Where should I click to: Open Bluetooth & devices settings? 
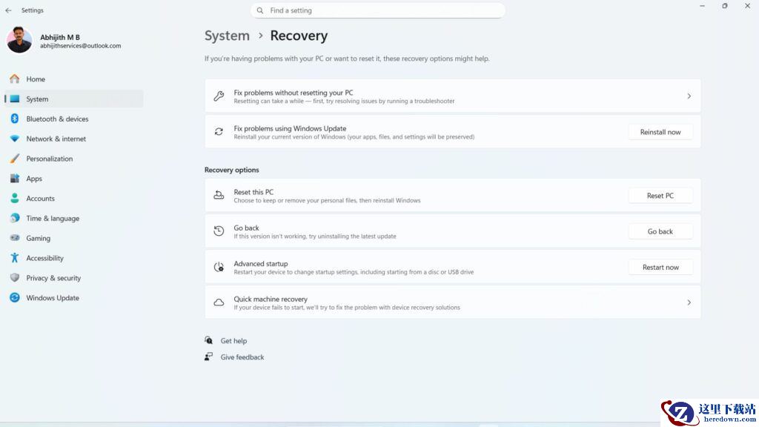[x=57, y=119]
